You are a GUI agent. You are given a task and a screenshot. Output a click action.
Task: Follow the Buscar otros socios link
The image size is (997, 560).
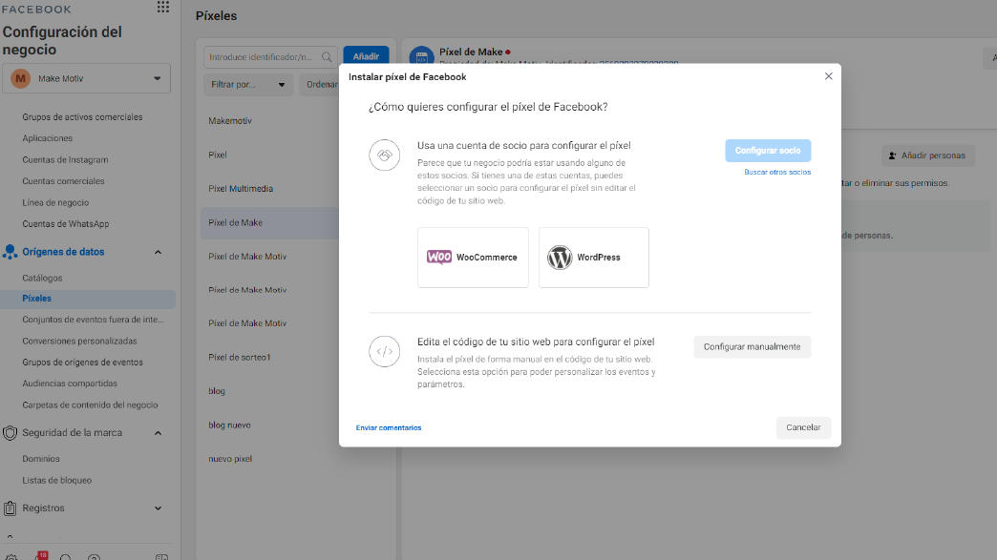(x=777, y=172)
